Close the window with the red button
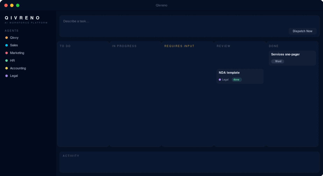This screenshot has height=176, width=323. point(6,5)
